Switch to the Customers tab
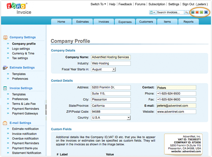Viewport: 212px width, 157px height. (x=146, y=22)
